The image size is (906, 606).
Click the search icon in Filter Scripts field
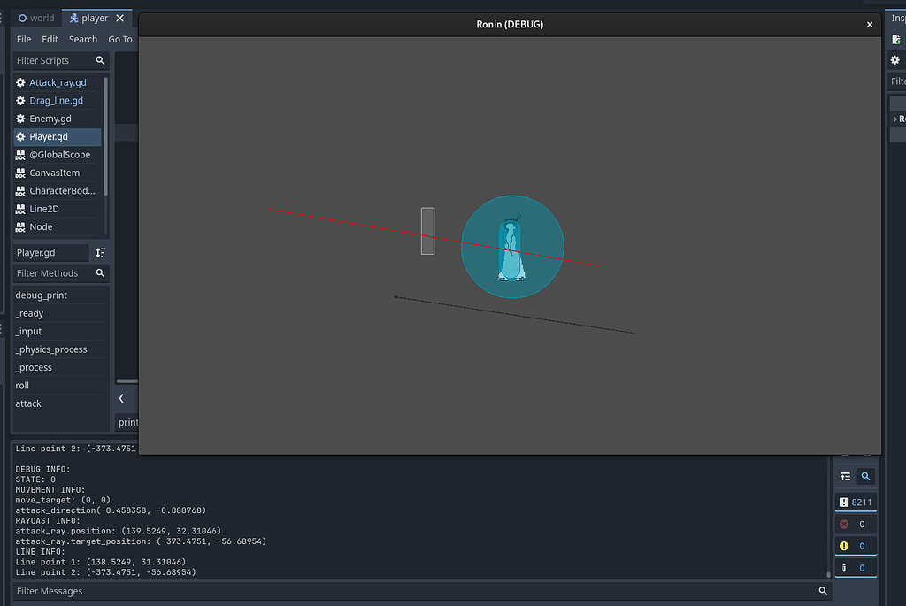point(100,60)
